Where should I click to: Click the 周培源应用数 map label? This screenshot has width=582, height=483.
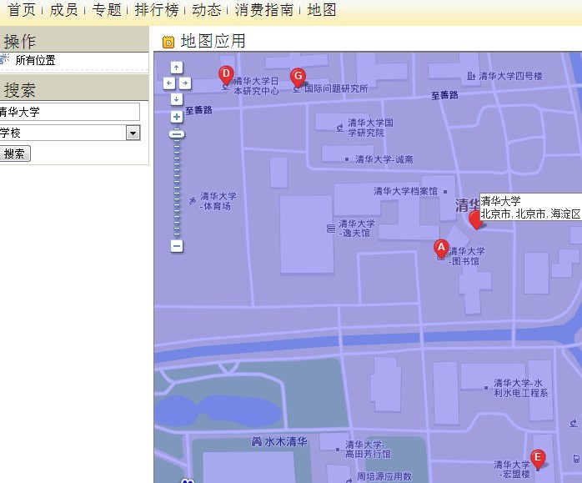click(384, 476)
